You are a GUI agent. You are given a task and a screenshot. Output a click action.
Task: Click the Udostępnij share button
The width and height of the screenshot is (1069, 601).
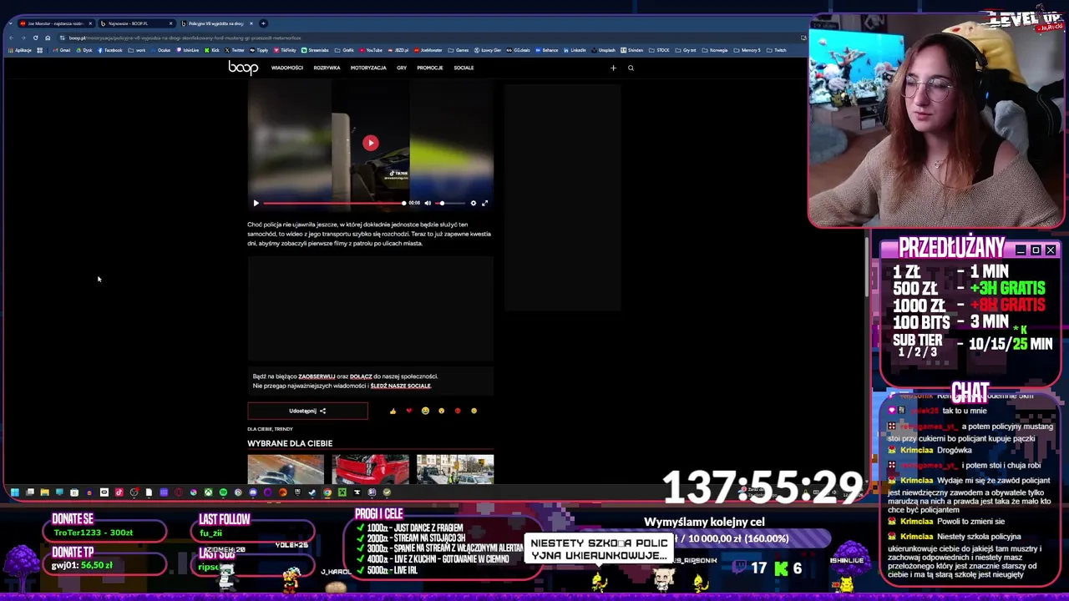tap(307, 411)
